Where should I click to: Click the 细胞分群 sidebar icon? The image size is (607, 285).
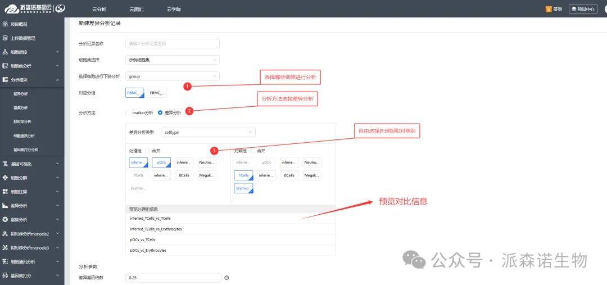click(5, 178)
